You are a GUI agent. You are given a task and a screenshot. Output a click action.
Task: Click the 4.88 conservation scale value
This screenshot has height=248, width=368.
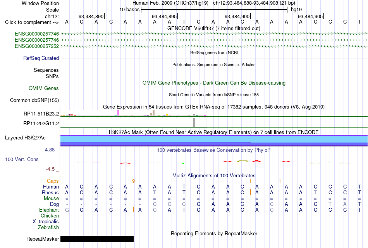(x=50, y=150)
